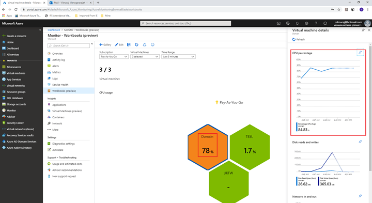Pin the Disk reads and writes chart
The width and height of the screenshot is (372, 203).
click(x=360, y=142)
